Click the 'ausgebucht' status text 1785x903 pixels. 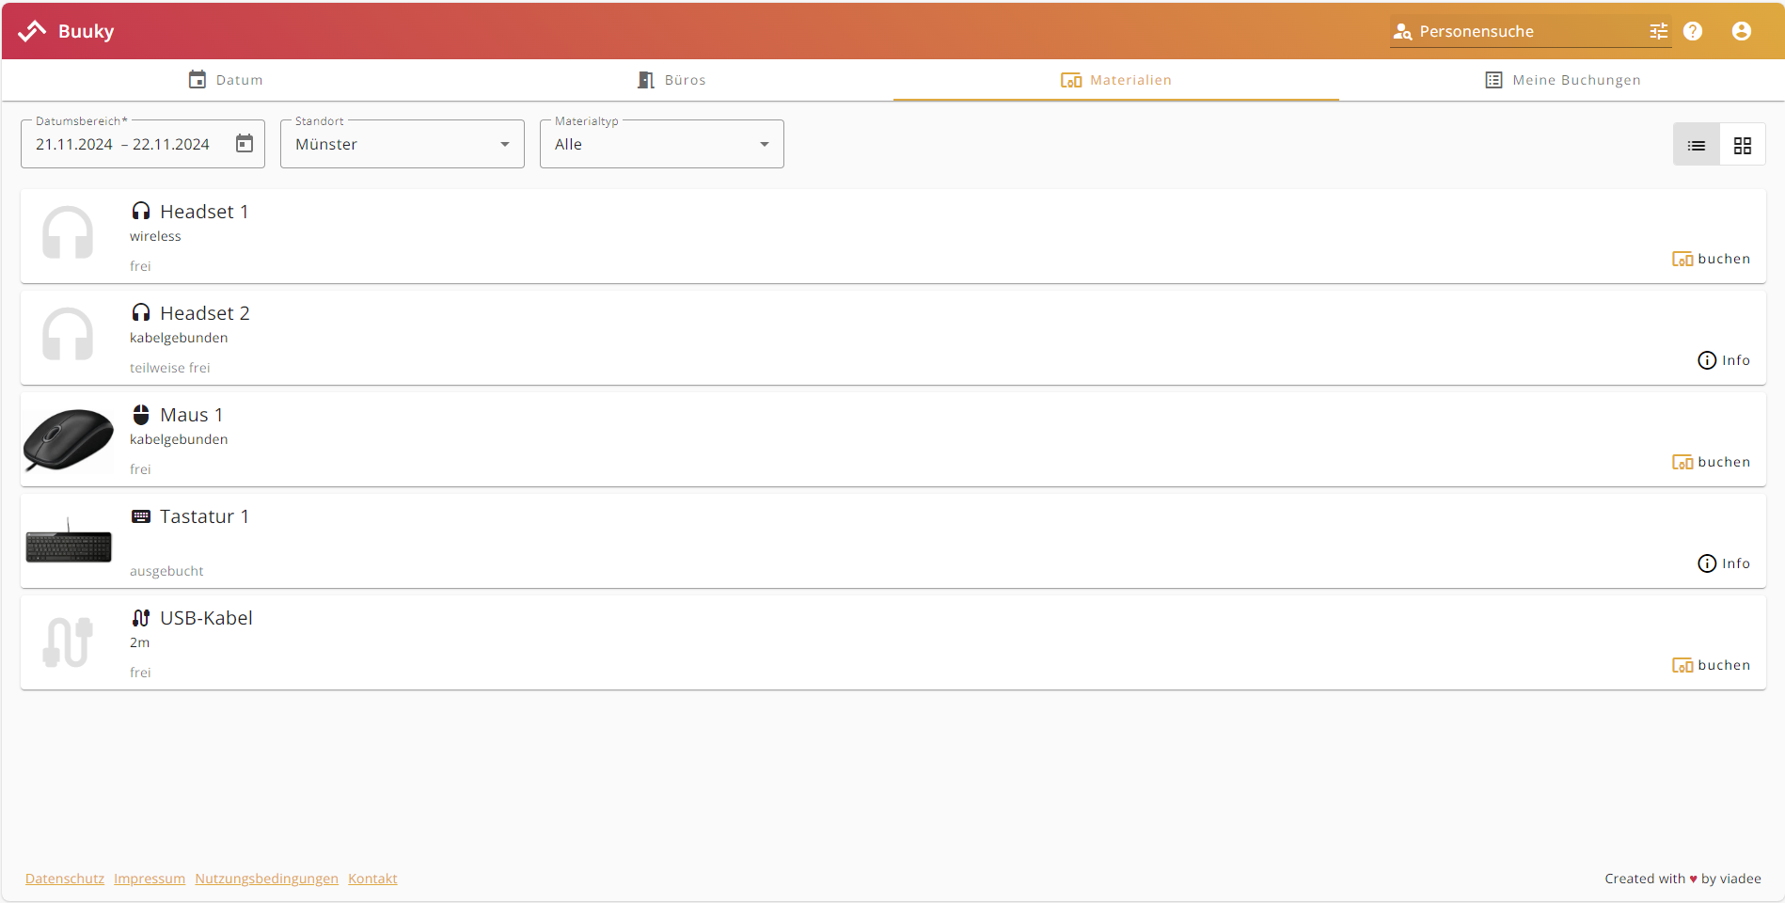click(166, 571)
